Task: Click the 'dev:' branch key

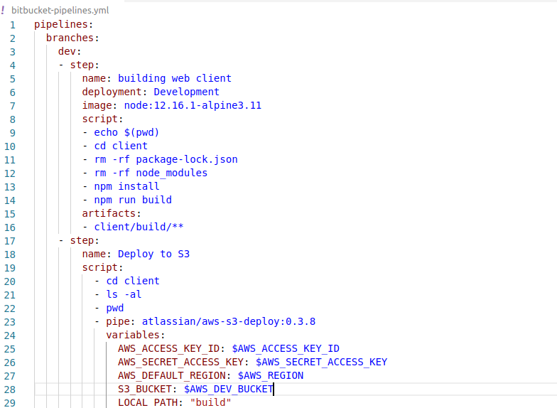Action: (x=70, y=51)
